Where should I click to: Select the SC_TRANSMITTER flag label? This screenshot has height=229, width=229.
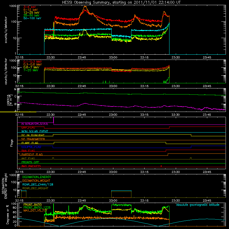[33, 139]
